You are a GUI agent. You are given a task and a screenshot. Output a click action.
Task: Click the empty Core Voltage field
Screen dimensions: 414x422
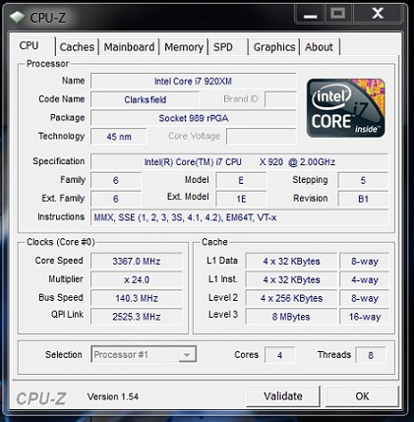(262, 137)
